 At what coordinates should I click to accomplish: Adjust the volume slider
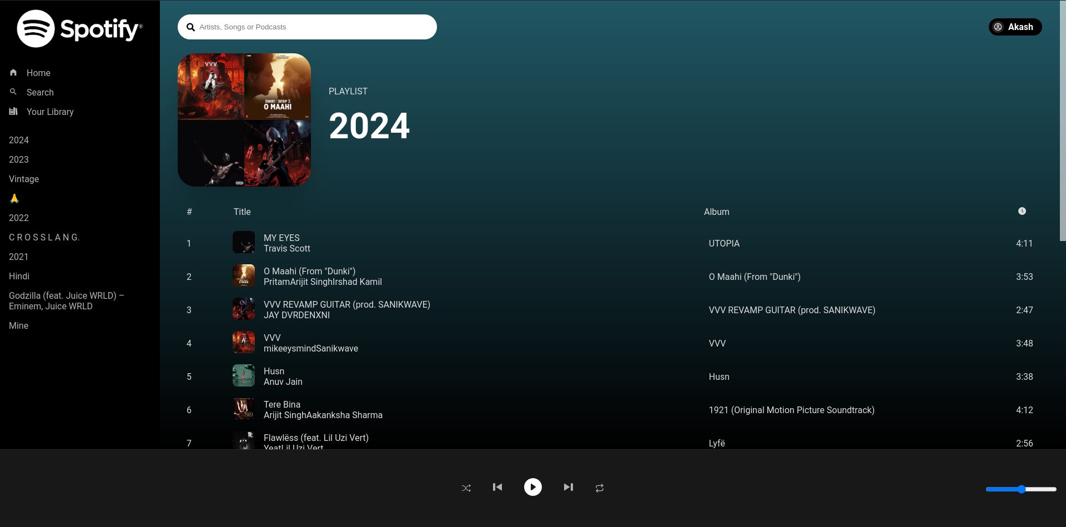(x=1021, y=489)
